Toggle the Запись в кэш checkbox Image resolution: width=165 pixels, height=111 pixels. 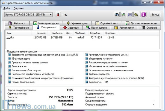(x=10, y=66)
